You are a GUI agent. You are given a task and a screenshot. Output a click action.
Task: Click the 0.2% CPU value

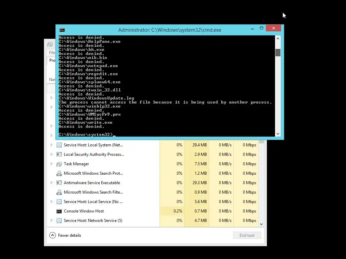tap(178, 211)
